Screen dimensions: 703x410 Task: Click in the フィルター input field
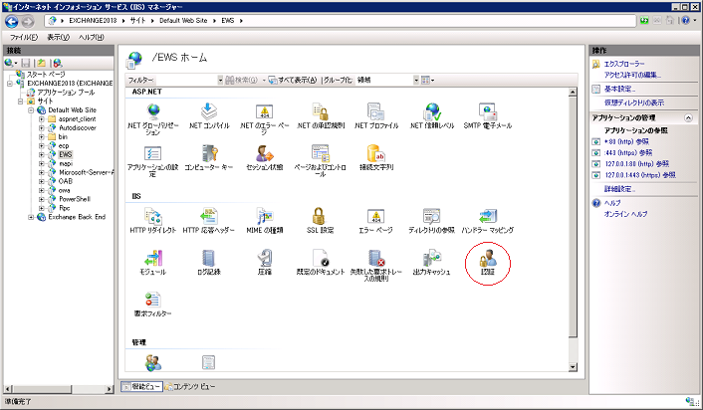click(x=185, y=80)
